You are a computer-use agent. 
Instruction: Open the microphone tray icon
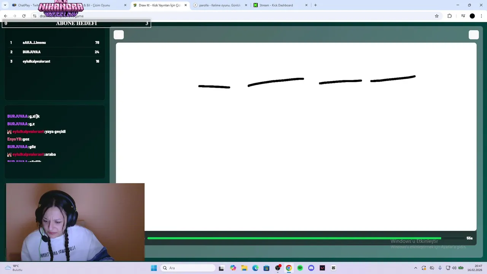pos(440,268)
